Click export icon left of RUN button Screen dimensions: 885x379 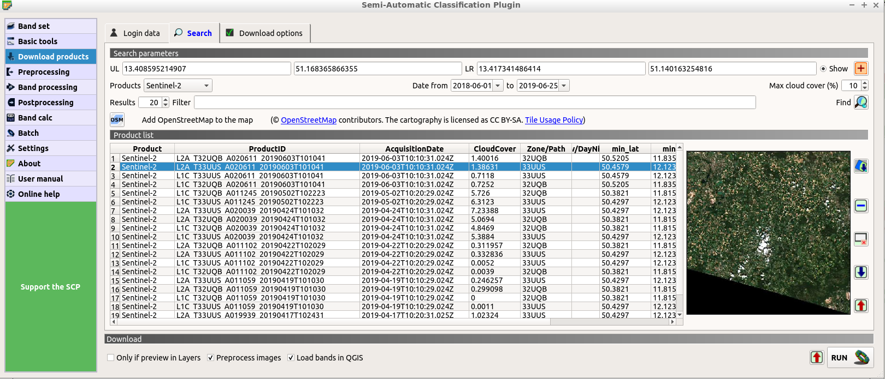[817, 357]
